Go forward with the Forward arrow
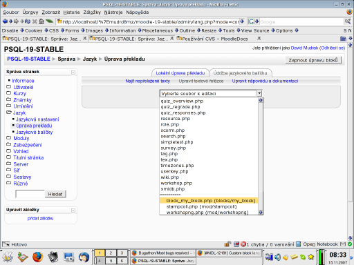 pos(16,21)
